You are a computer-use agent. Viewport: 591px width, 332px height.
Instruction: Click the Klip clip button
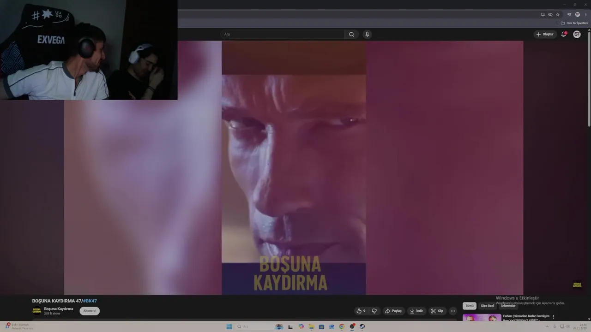[437, 311]
